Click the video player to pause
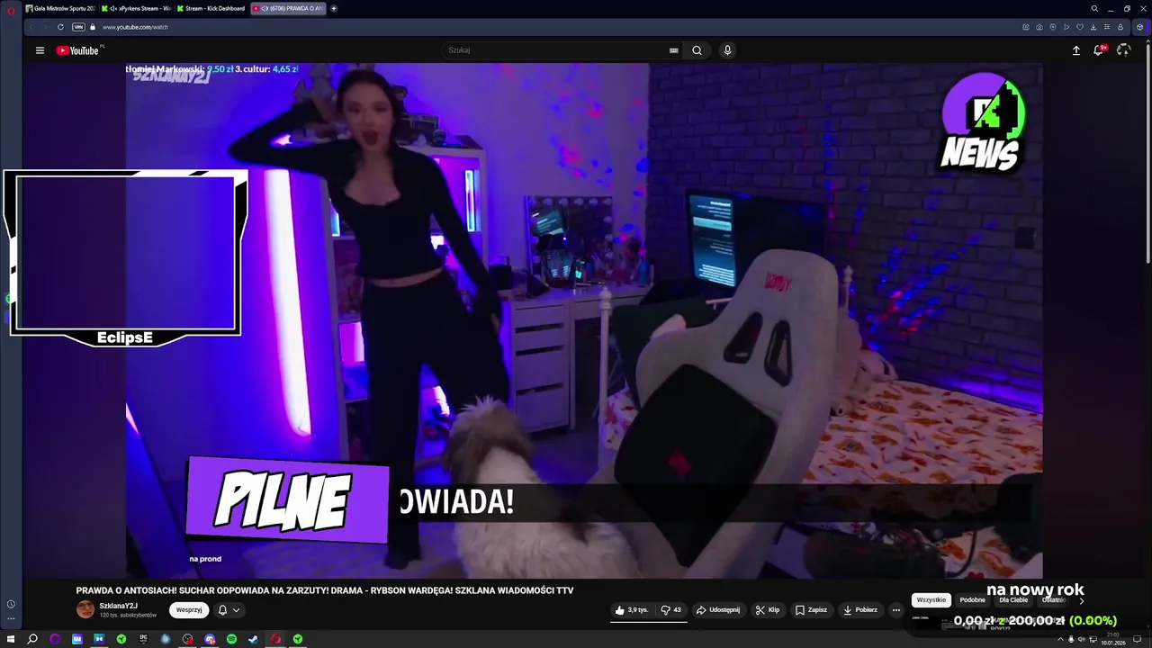The height and width of the screenshot is (648, 1152). (584, 320)
